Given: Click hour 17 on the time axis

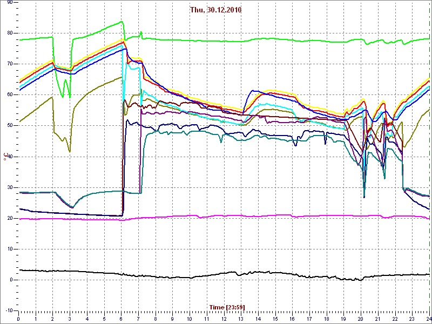Looking at the screenshot, I should (x=309, y=319).
